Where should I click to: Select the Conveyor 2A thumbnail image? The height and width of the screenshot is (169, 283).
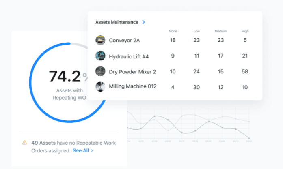100,40
